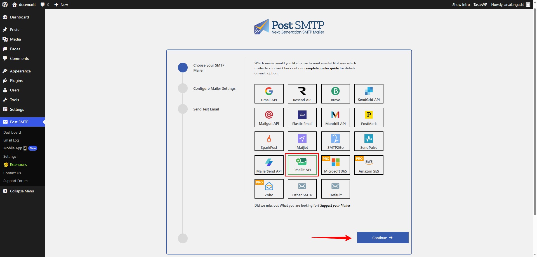537x257 pixels.
Task: Choose the Mailgun API mailer
Action: [269, 117]
